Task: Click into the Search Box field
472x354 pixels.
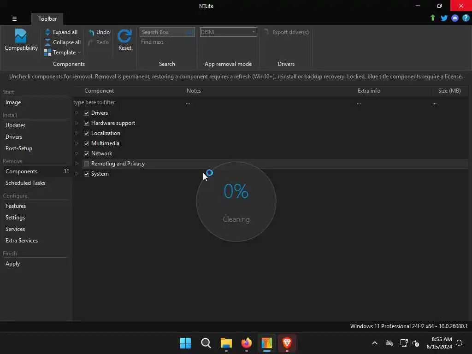Action: pos(167,32)
